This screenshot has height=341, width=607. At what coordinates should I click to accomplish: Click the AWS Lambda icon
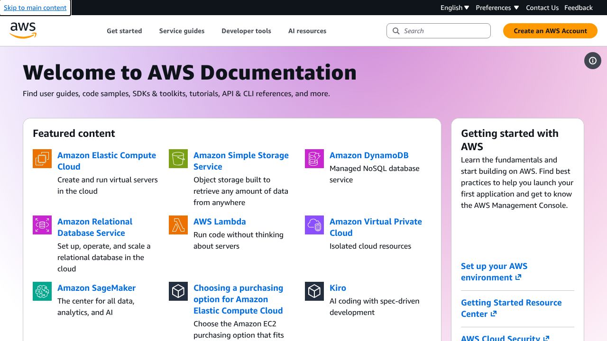(178, 225)
